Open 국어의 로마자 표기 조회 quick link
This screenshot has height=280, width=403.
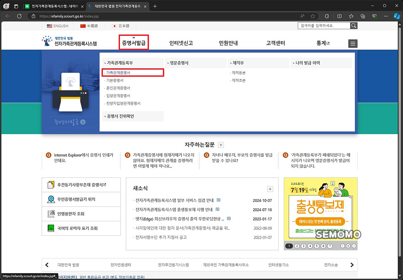pyautogui.click(x=81, y=228)
